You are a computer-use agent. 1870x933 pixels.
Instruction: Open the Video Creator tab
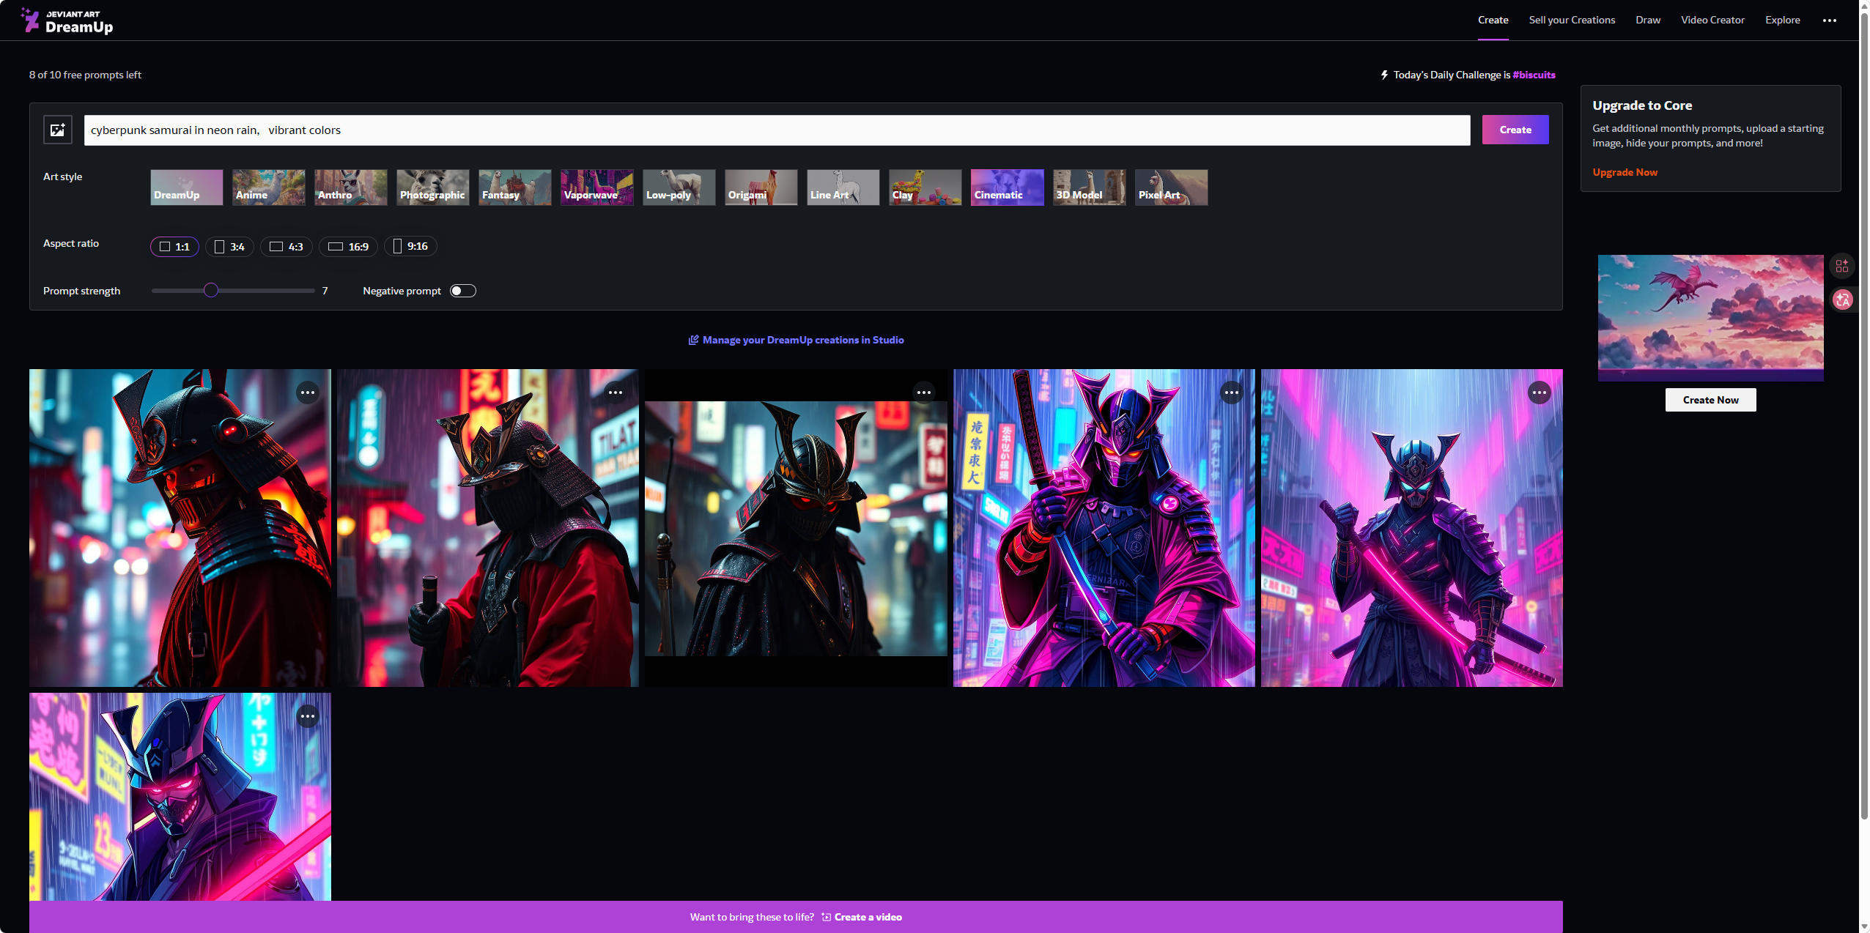point(1712,21)
